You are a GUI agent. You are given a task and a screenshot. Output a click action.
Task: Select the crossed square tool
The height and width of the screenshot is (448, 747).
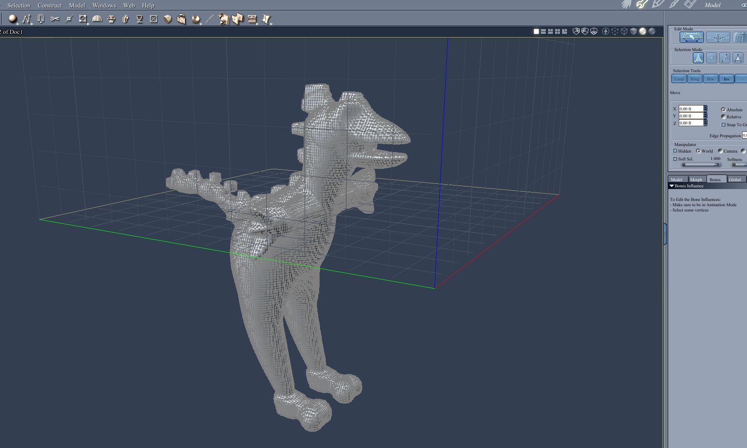[154, 19]
